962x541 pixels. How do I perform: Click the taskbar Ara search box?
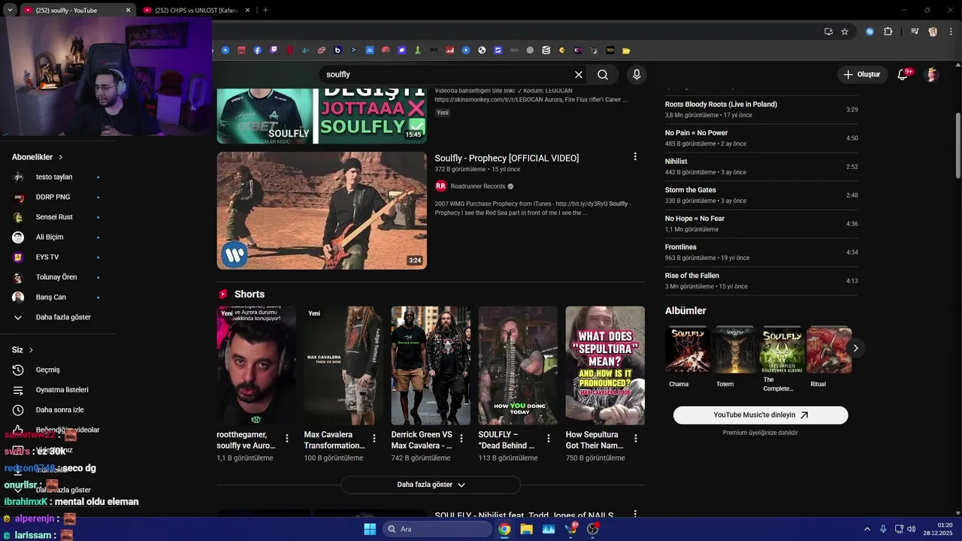point(436,529)
